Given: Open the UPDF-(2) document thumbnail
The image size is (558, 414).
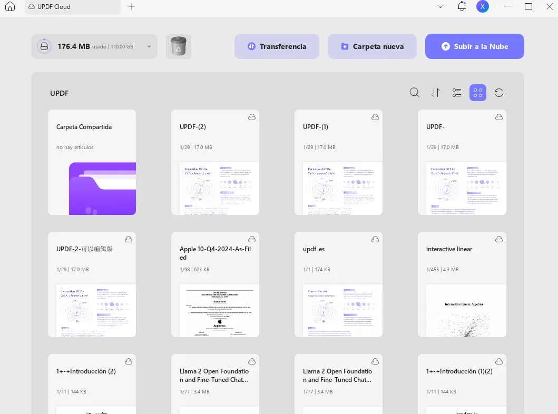Looking at the screenshot, I should [219, 189].
